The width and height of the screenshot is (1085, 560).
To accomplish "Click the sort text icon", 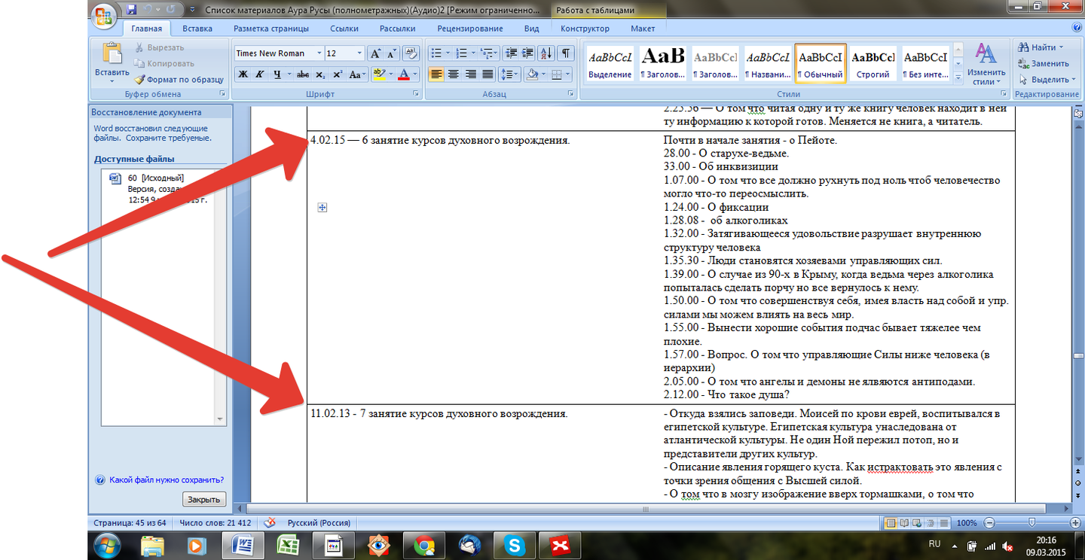I will point(546,53).
